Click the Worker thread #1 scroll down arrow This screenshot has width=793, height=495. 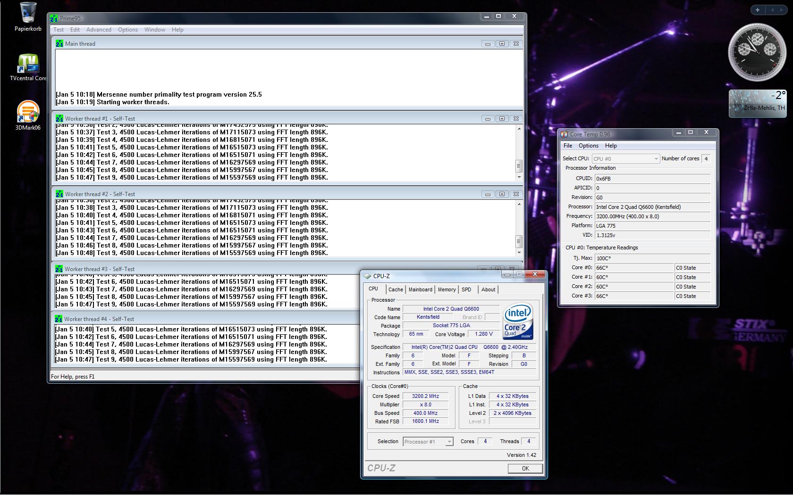tap(519, 177)
